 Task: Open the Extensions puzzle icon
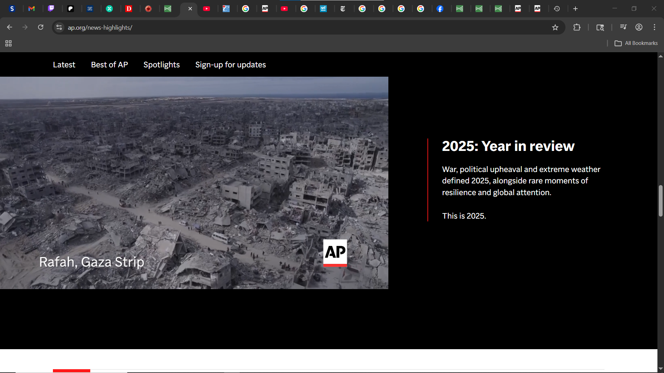(x=577, y=27)
